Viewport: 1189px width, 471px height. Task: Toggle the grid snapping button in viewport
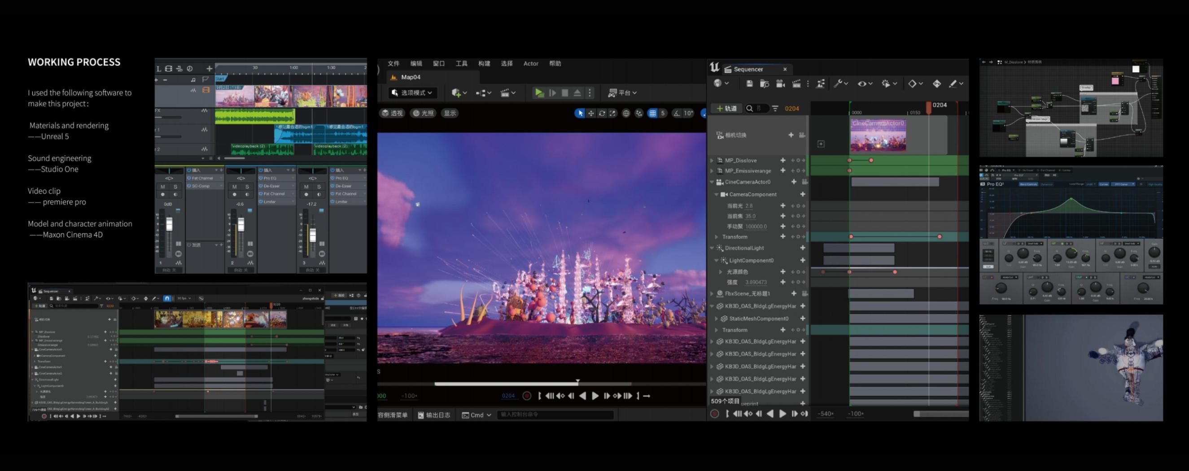652,113
